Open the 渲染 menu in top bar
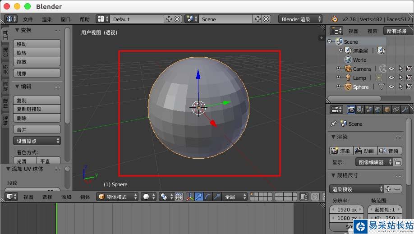 tap(47, 19)
